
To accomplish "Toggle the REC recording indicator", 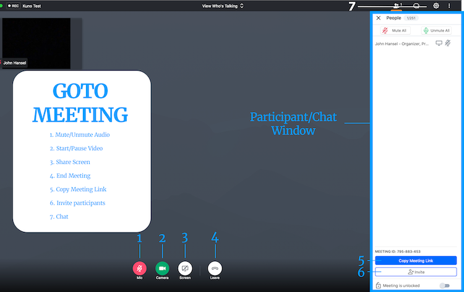I will (x=12, y=6).
